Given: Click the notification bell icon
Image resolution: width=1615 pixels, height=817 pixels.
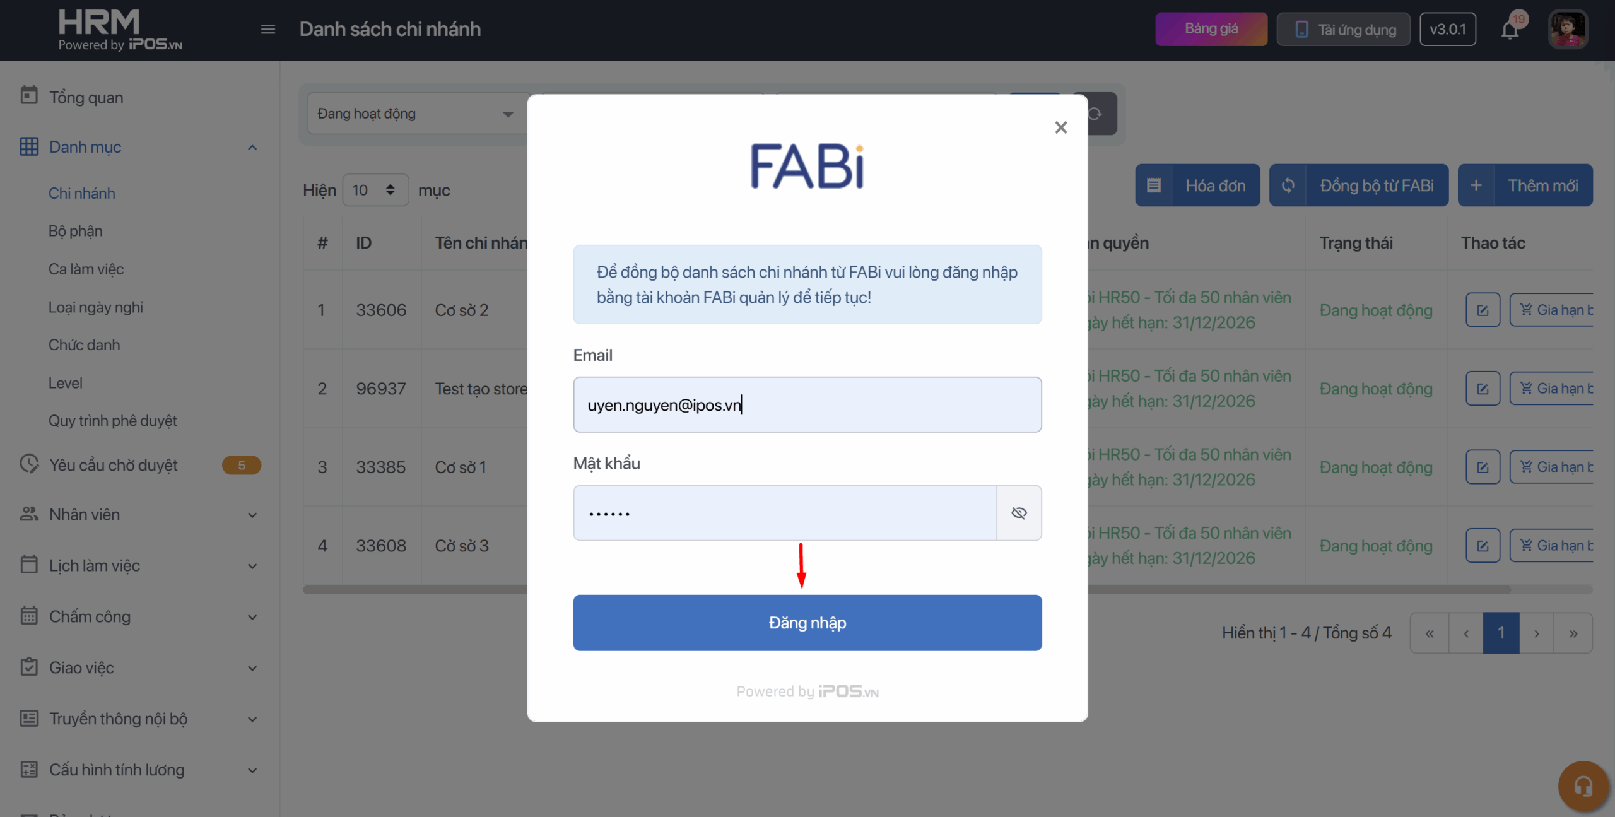Looking at the screenshot, I should (x=1510, y=30).
